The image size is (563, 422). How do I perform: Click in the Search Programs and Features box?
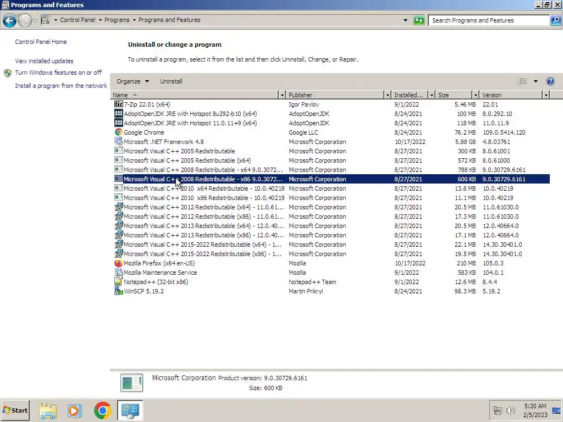pos(489,20)
